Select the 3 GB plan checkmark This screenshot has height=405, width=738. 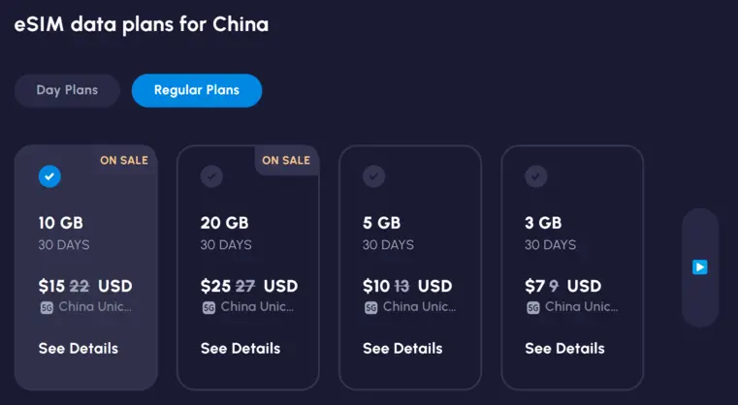click(535, 176)
